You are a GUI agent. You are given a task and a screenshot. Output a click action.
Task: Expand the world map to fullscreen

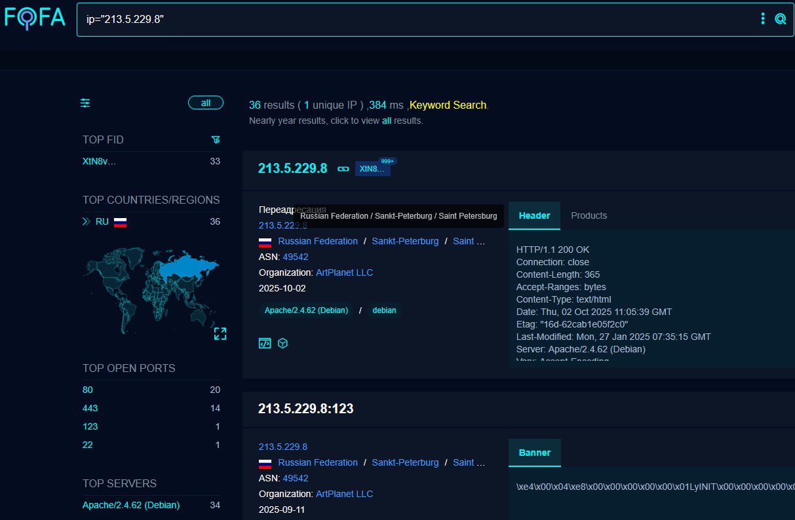220,333
